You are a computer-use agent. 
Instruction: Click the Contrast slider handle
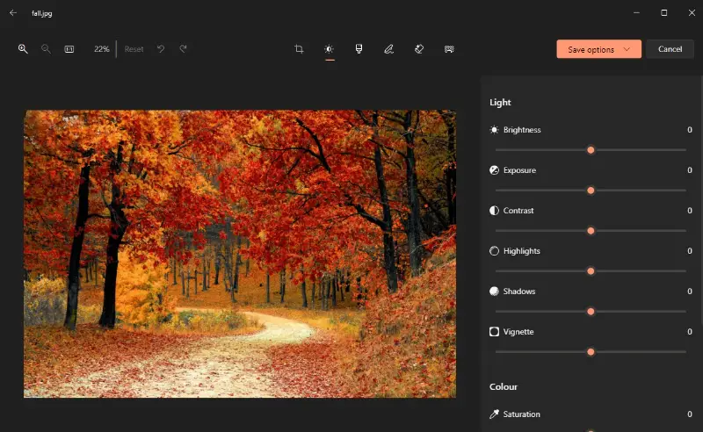point(591,231)
